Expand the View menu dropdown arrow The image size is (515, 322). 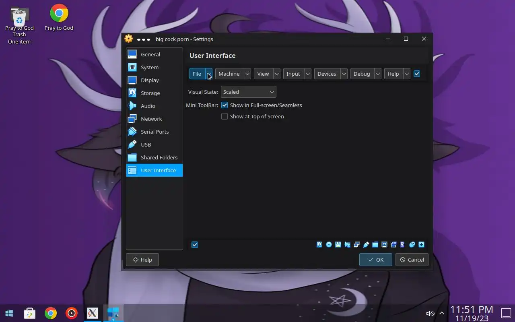pyautogui.click(x=277, y=74)
